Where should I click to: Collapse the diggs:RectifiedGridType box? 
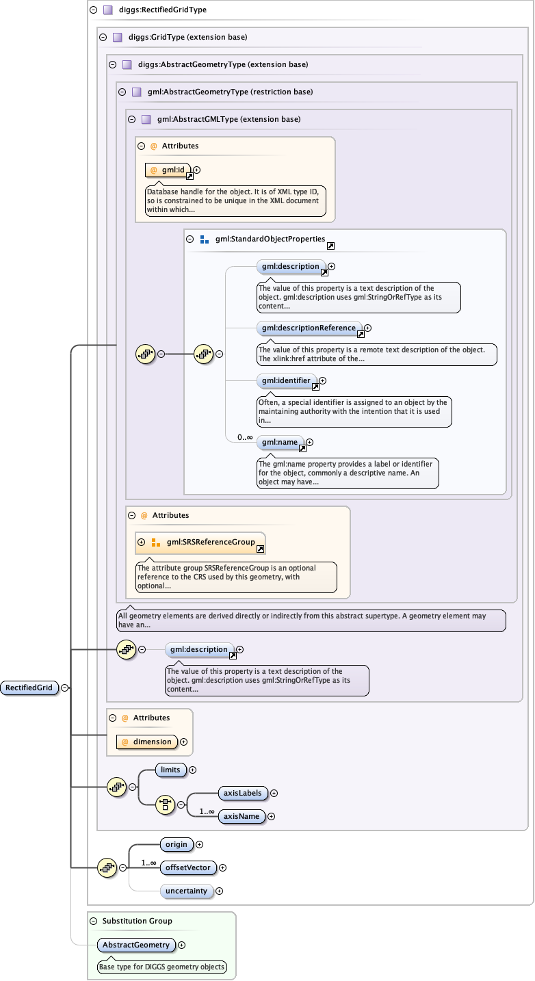point(93,10)
